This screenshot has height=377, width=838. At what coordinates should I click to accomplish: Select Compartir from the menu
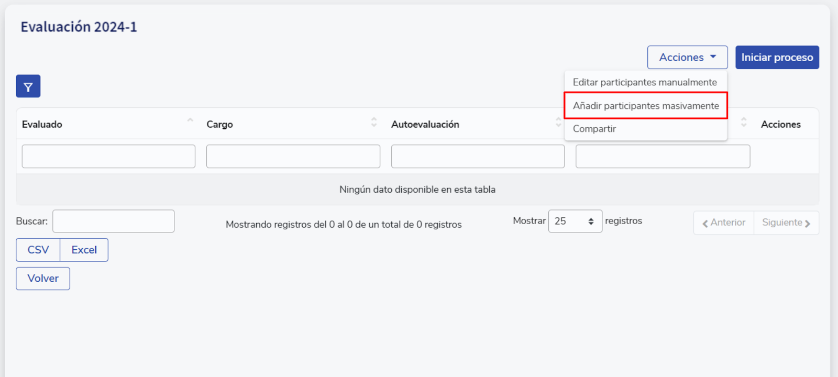pos(594,129)
